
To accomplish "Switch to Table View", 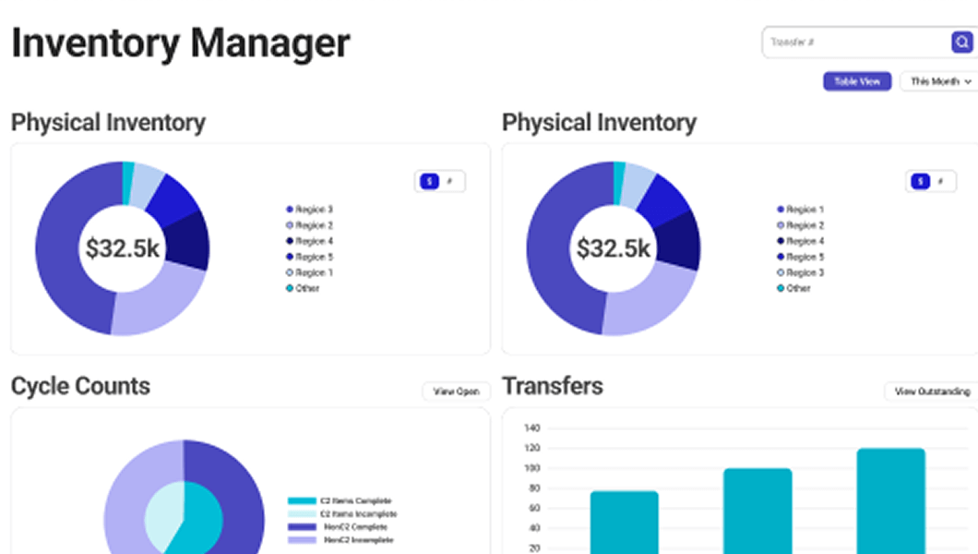I will 857,82.
